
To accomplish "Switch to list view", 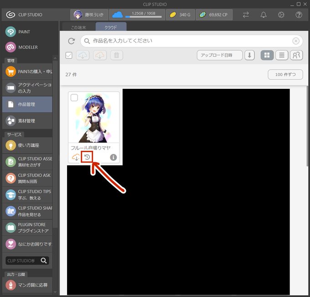I will (282, 55).
